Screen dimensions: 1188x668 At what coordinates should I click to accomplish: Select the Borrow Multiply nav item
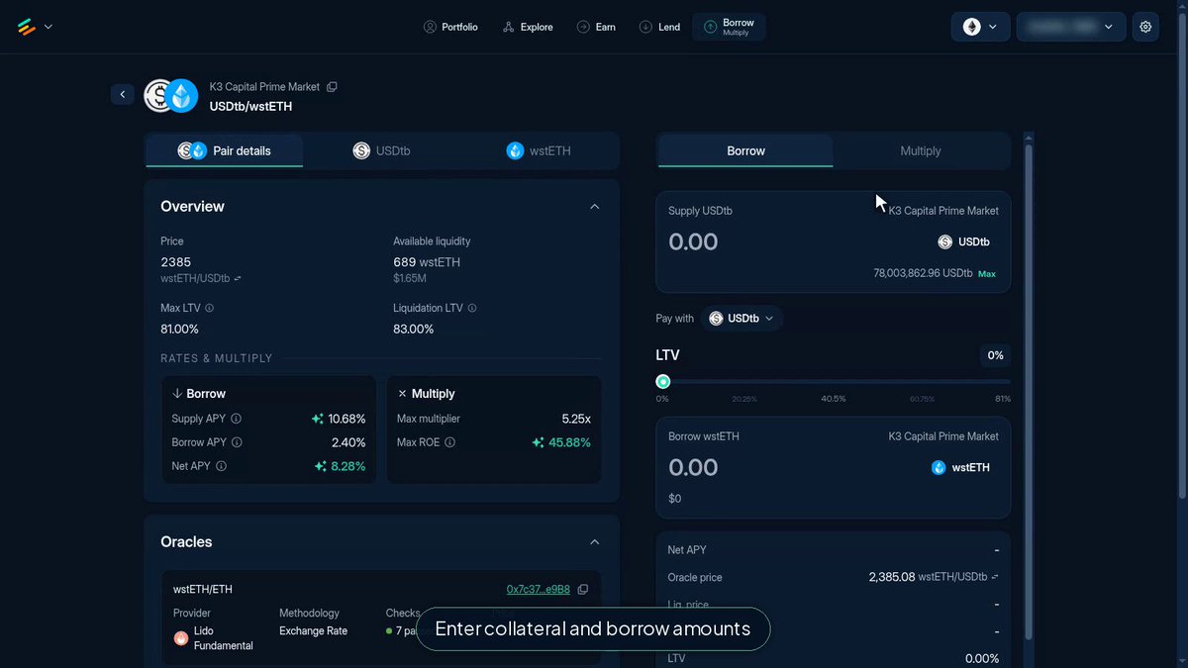pos(729,27)
